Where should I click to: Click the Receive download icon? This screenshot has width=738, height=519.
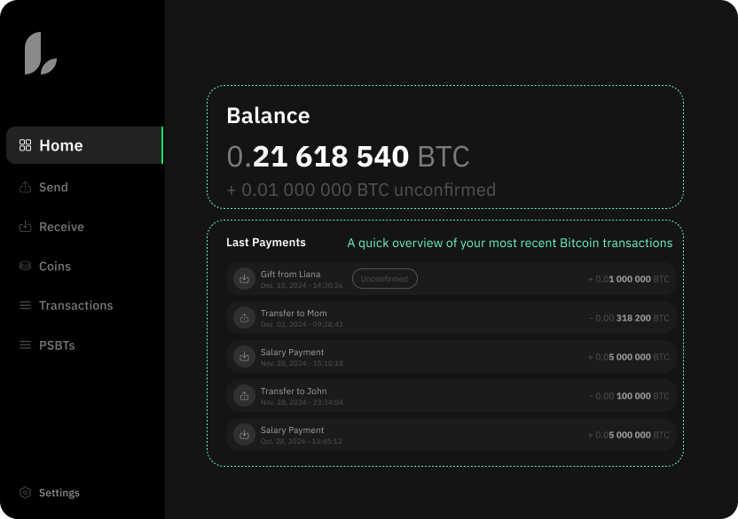(x=26, y=227)
